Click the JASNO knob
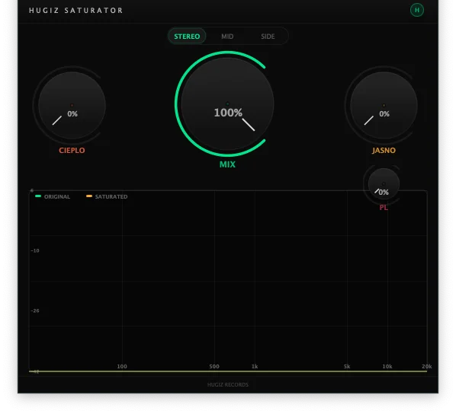This screenshot has height=414, width=456. click(384, 105)
